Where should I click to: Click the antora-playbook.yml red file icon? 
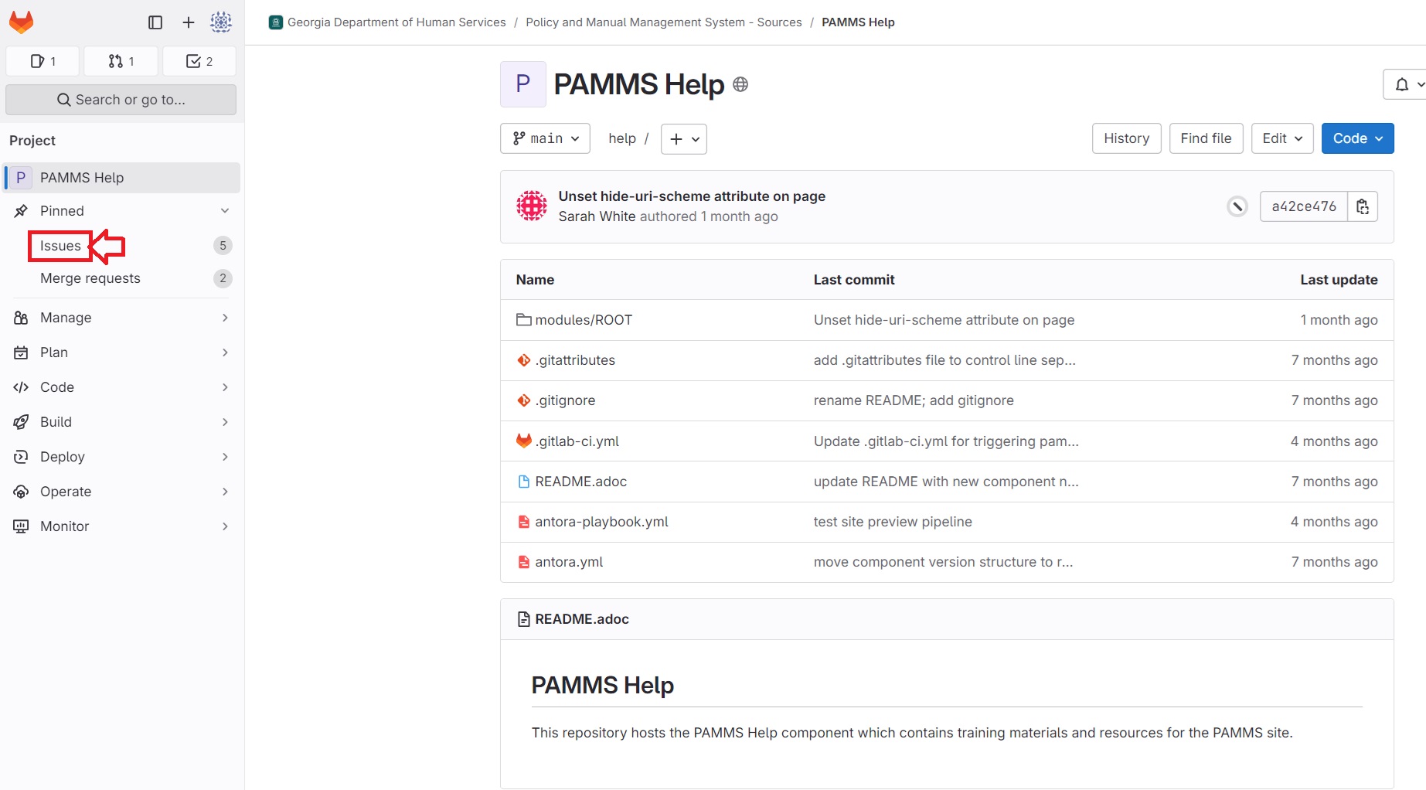[x=524, y=522]
